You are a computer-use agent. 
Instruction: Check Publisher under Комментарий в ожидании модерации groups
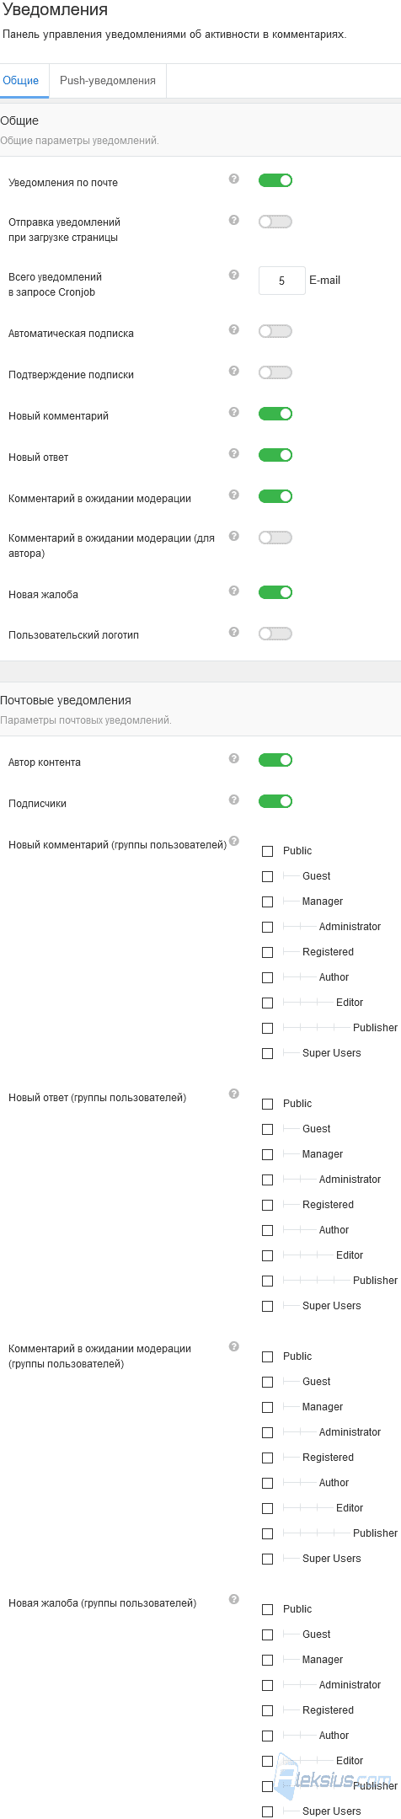pyautogui.click(x=267, y=1533)
